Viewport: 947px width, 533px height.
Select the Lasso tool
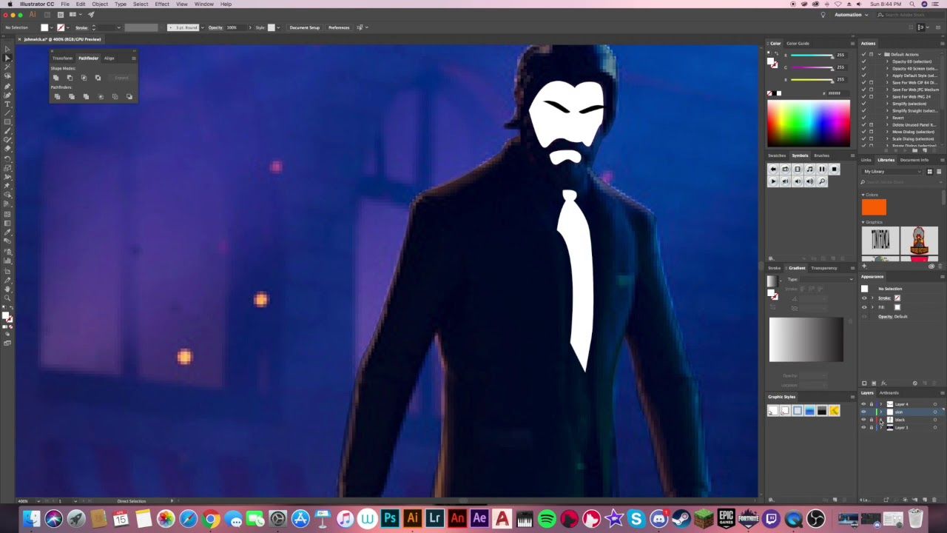point(7,76)
